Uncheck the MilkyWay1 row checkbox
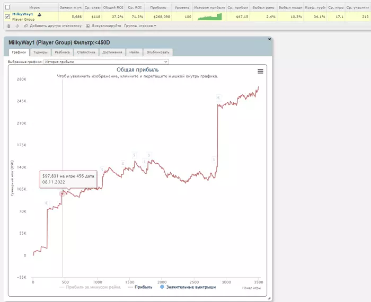Image resolution: width=371 pixels, height=302 pixels. click(7, 16)
